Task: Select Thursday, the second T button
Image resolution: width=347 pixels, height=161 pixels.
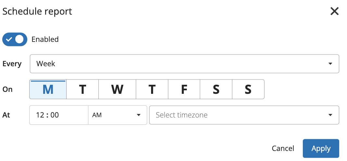Action: [x=152, y=89]
